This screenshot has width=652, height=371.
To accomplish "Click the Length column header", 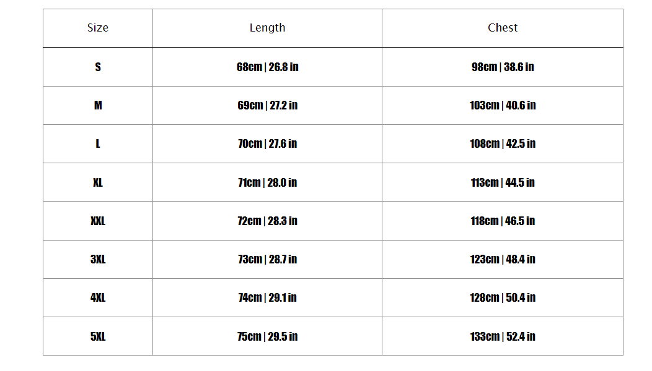I will (x=267, y=28).
